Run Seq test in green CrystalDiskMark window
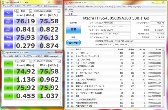 (8, 87)
